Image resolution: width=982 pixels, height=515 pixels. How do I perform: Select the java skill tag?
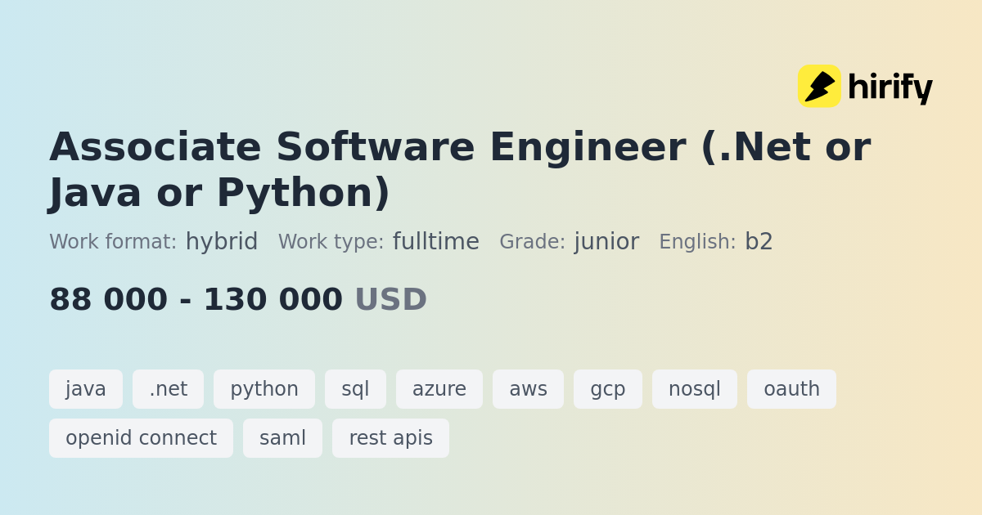pos(86,389)
